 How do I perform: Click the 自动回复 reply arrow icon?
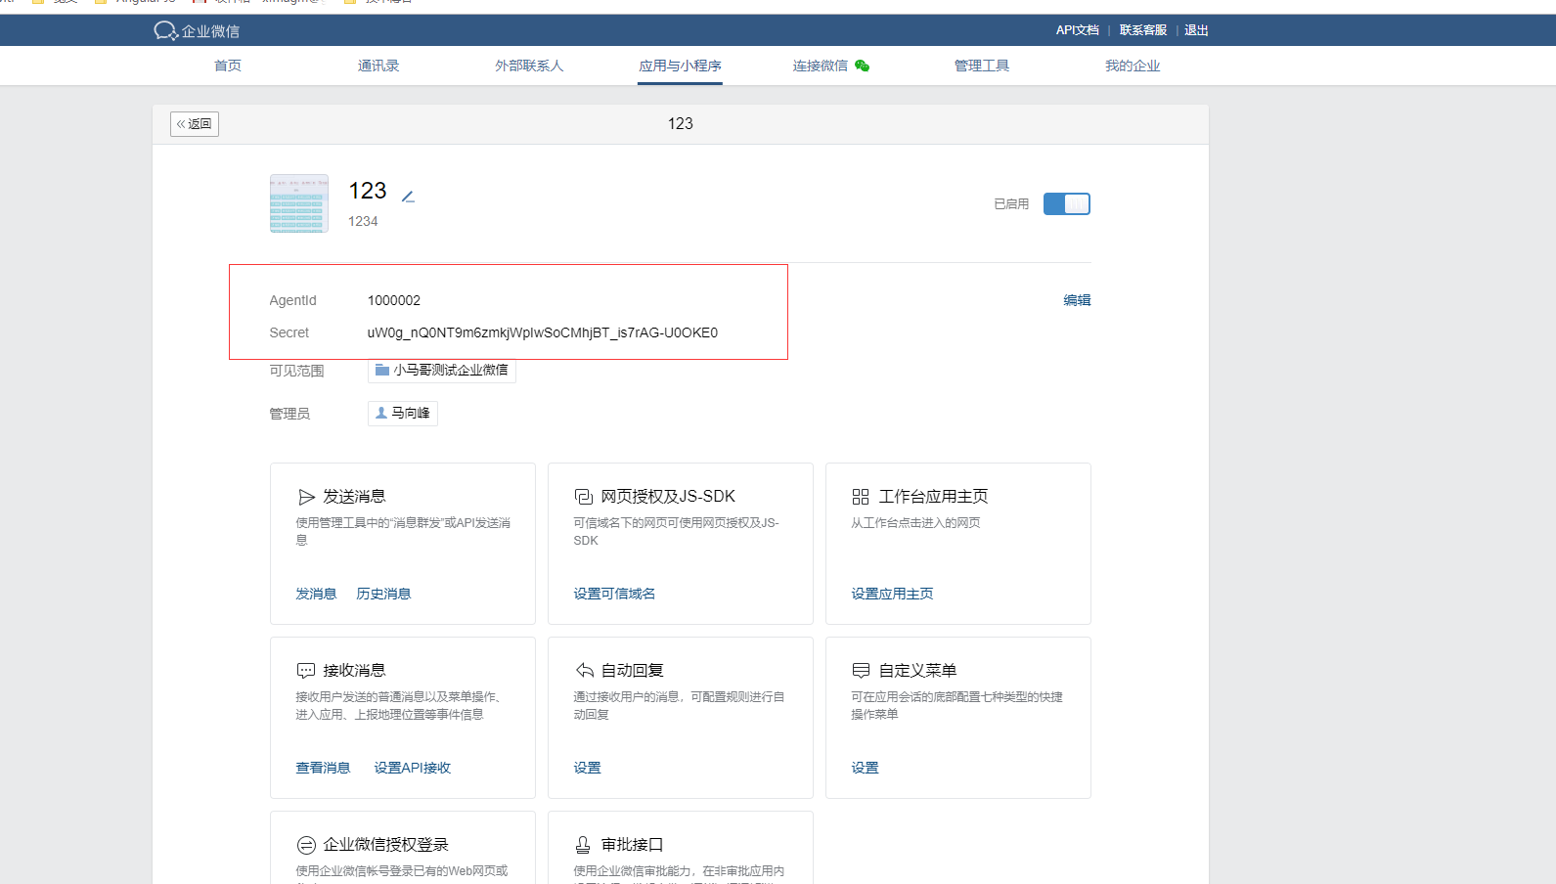coord(584,671)
